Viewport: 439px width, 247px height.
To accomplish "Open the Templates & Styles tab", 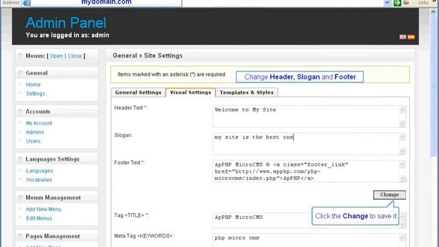I will click(247, 93).
